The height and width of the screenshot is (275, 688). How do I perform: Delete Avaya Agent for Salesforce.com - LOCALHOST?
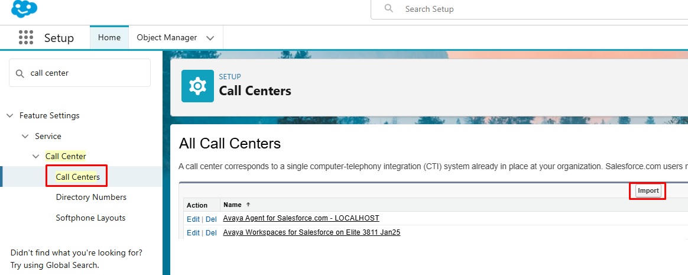click(211, 219)
